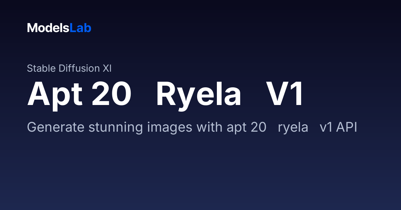
Task: Click the empty dark blue area below the subtitle
Action: 200,173
